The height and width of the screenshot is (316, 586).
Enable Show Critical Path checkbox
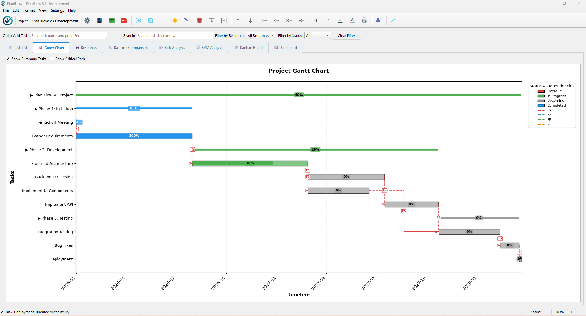[x=52, y=59]
